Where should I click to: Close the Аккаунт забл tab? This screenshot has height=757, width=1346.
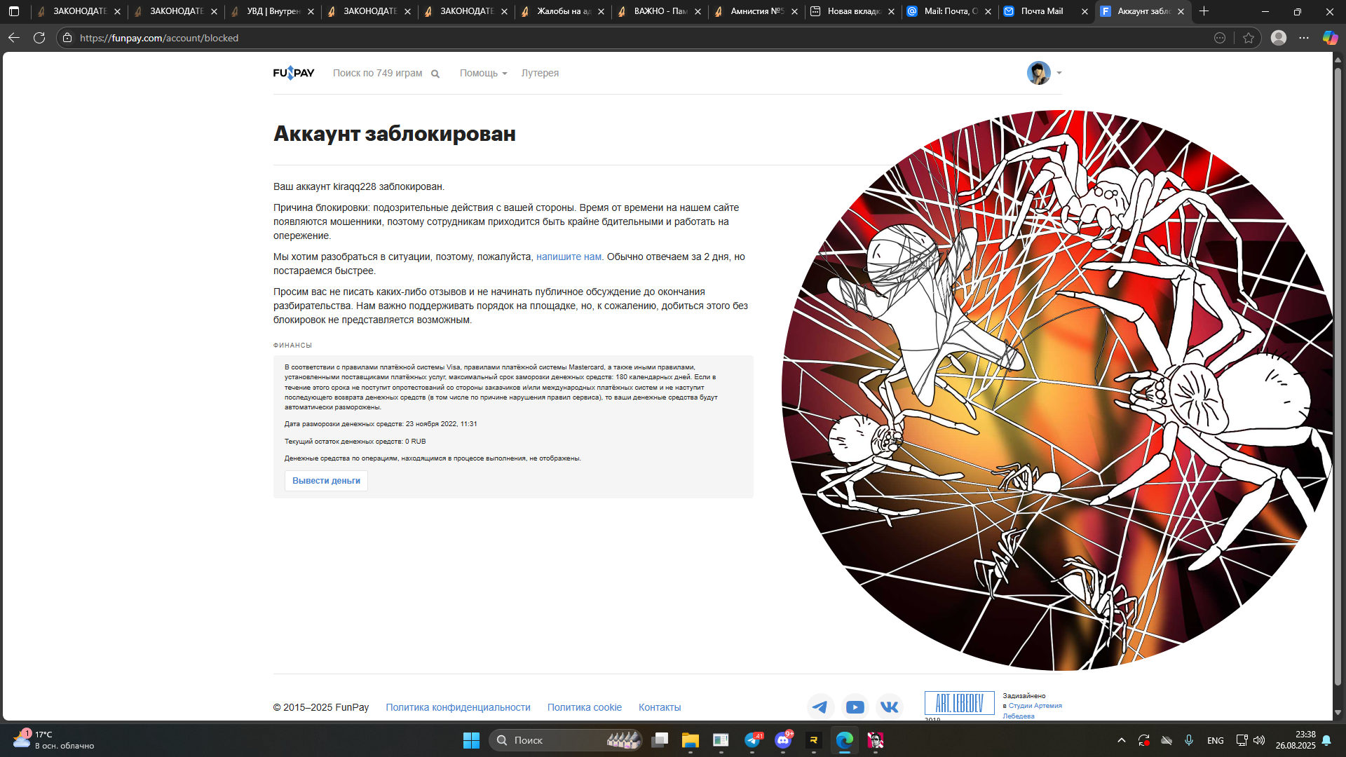pos(1181,12)
